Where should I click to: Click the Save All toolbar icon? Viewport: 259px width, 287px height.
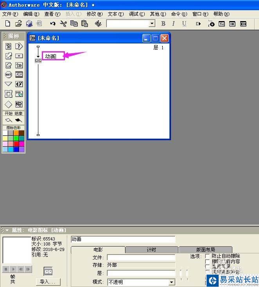(29, 23)
